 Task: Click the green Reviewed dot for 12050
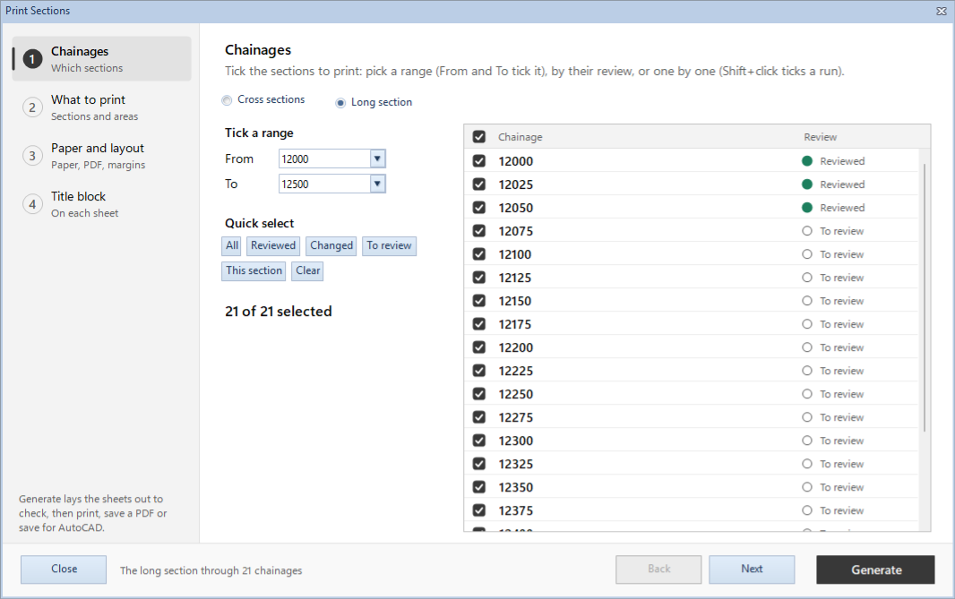807,208
